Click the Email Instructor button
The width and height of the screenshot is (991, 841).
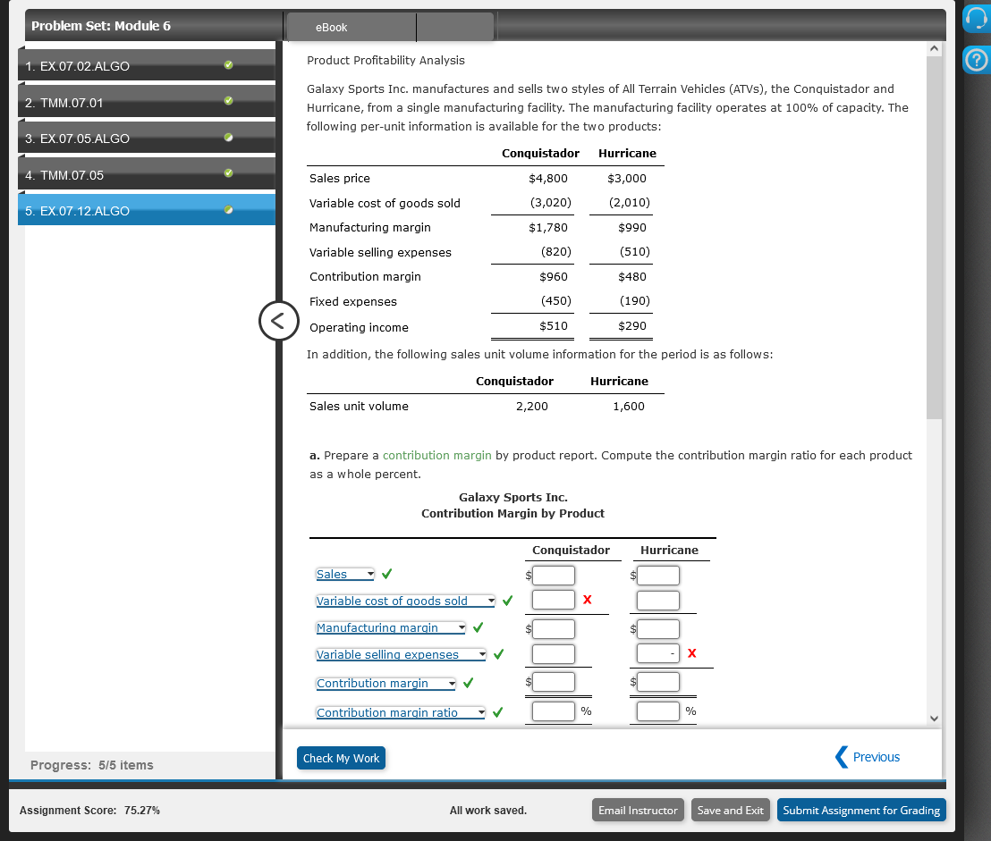click(x=638, y=810)
